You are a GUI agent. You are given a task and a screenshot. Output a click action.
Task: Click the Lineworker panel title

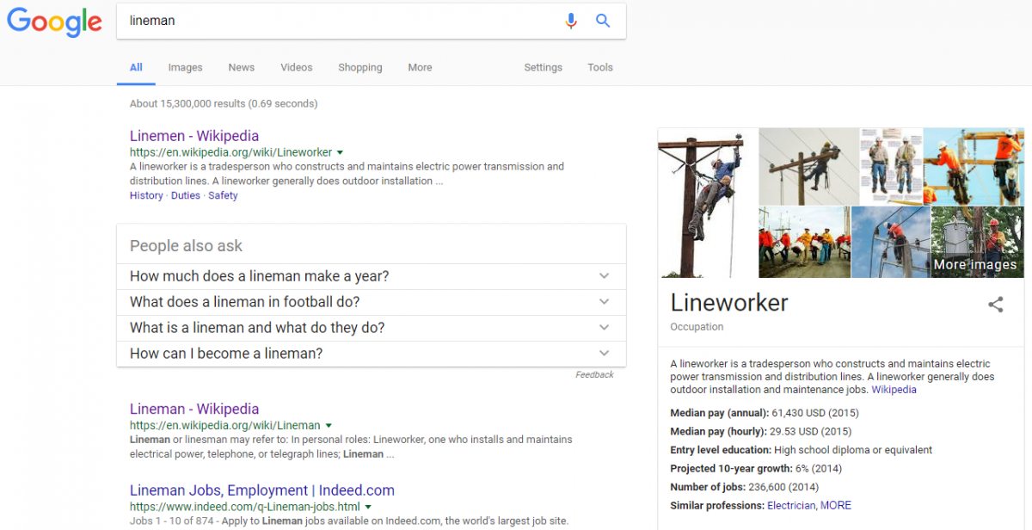(729, 303)
